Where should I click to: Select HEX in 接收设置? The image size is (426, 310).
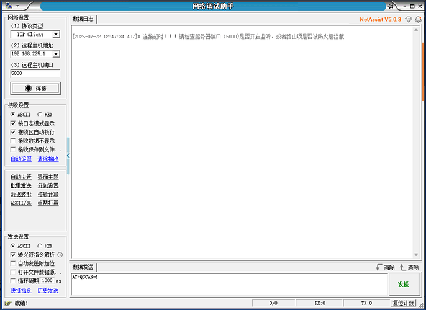(x=45, y=115)
